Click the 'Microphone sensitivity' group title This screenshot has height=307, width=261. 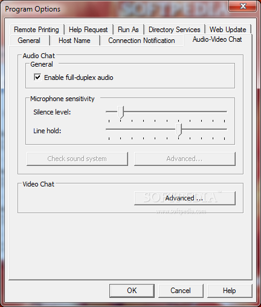[x=62, y=99]
